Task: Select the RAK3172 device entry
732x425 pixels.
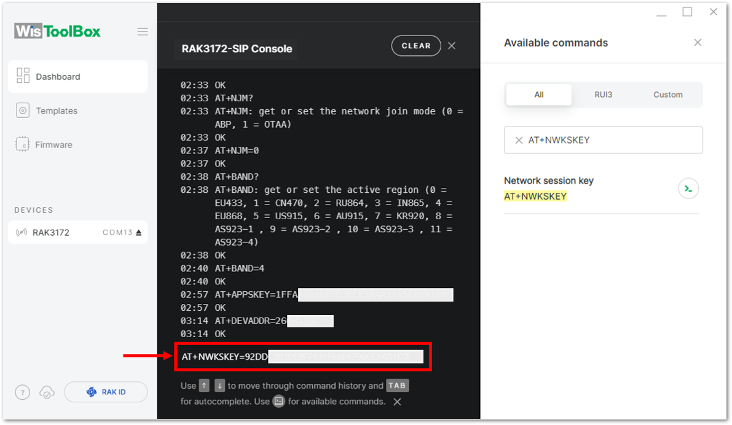Action: pyautogui.click(x=78, y=232)
